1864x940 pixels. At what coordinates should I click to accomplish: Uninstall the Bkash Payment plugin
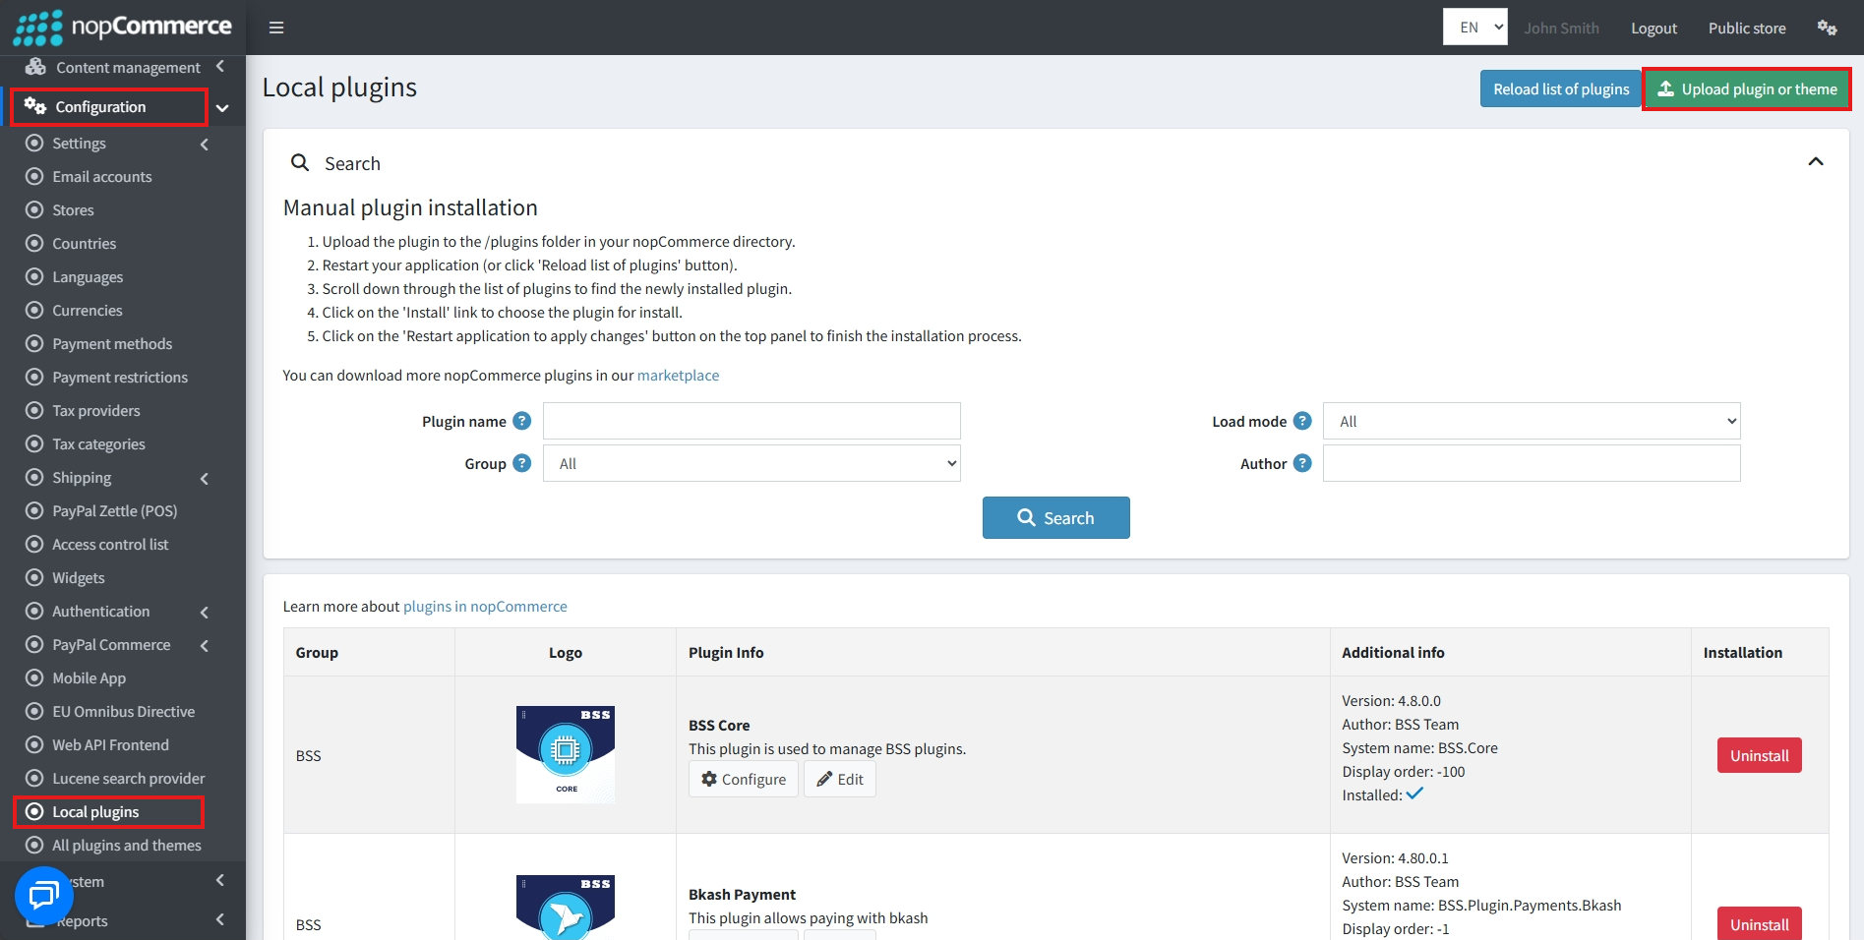coord(1759,923)
